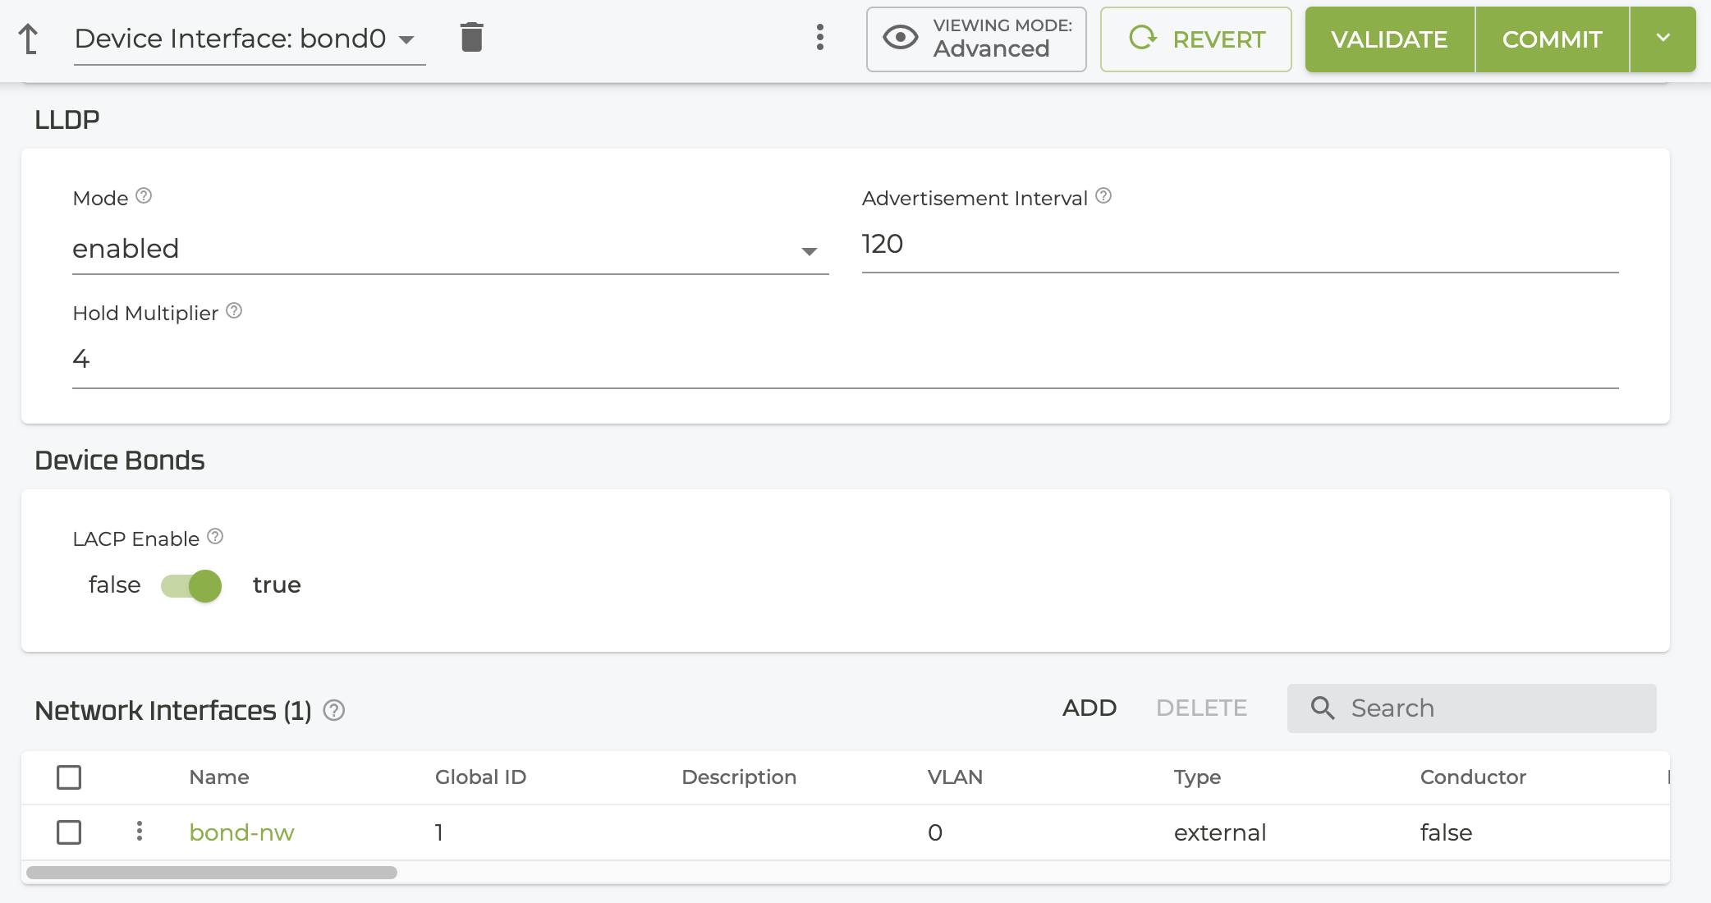Click help icon beside Advertisement Interval

tap(1103, 196)
